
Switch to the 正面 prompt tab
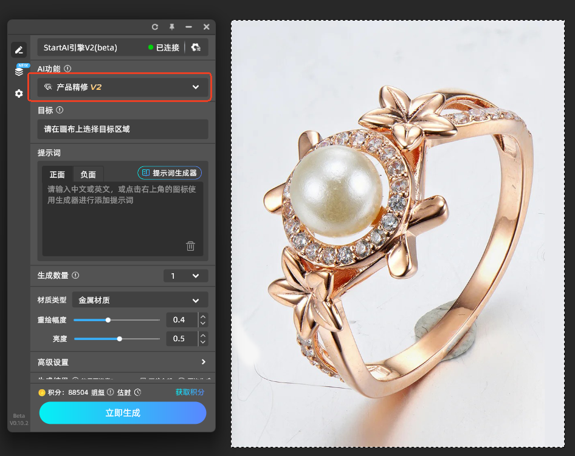coord(57,174)
